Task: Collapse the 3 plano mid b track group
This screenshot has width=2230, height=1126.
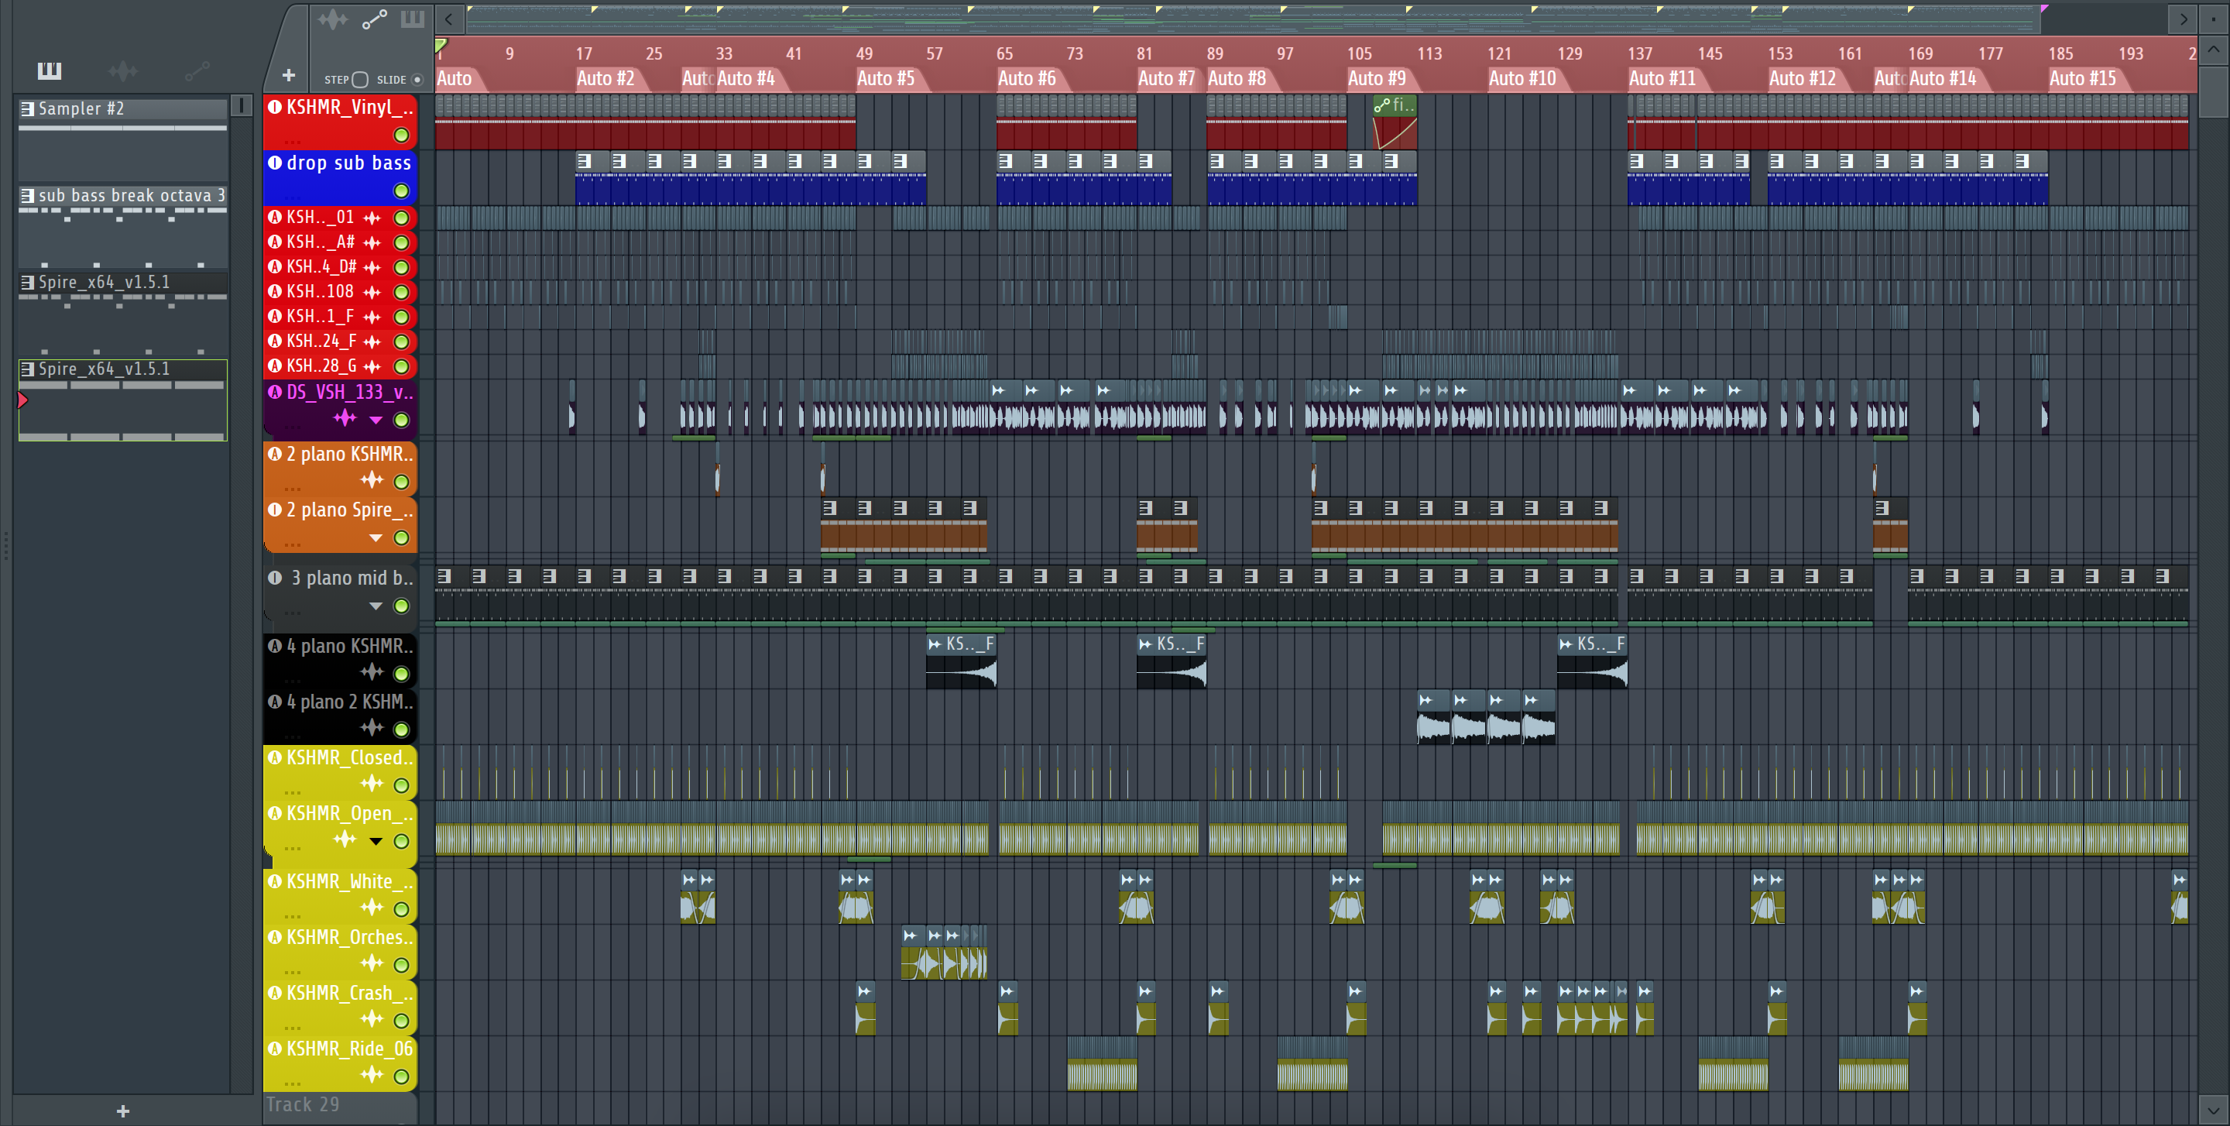Action: (x=376, y=606)
